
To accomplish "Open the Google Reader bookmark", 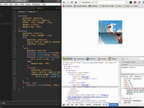I will point(80,6).
